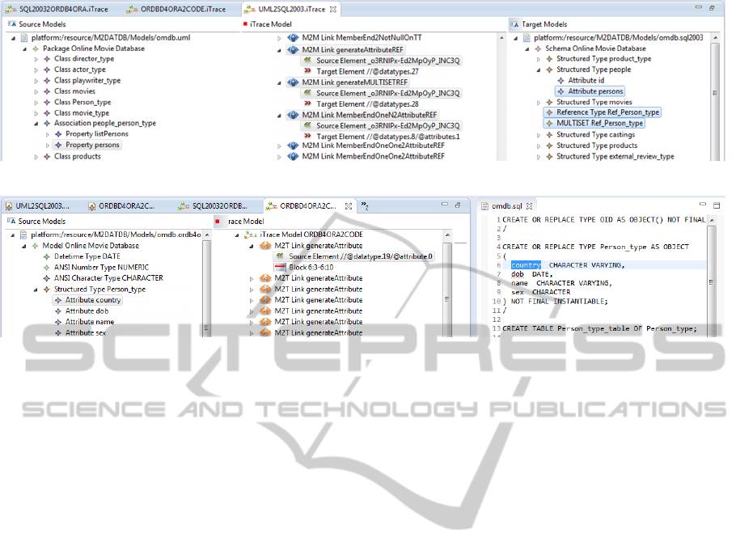This screenshot has height=558, width=740.
Task: Click Target Element //@datatypes.27 arrow icon
Action: (x=307, y=72)
